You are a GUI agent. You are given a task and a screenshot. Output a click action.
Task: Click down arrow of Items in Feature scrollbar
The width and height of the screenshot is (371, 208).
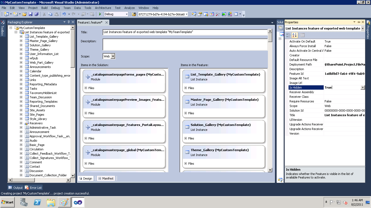[x=270, y=170]
